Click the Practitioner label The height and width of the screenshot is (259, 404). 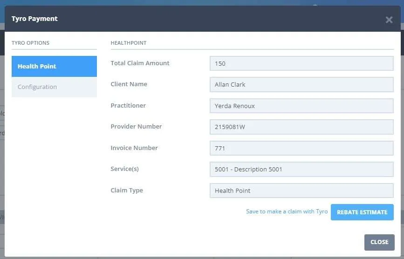(128, 105)
